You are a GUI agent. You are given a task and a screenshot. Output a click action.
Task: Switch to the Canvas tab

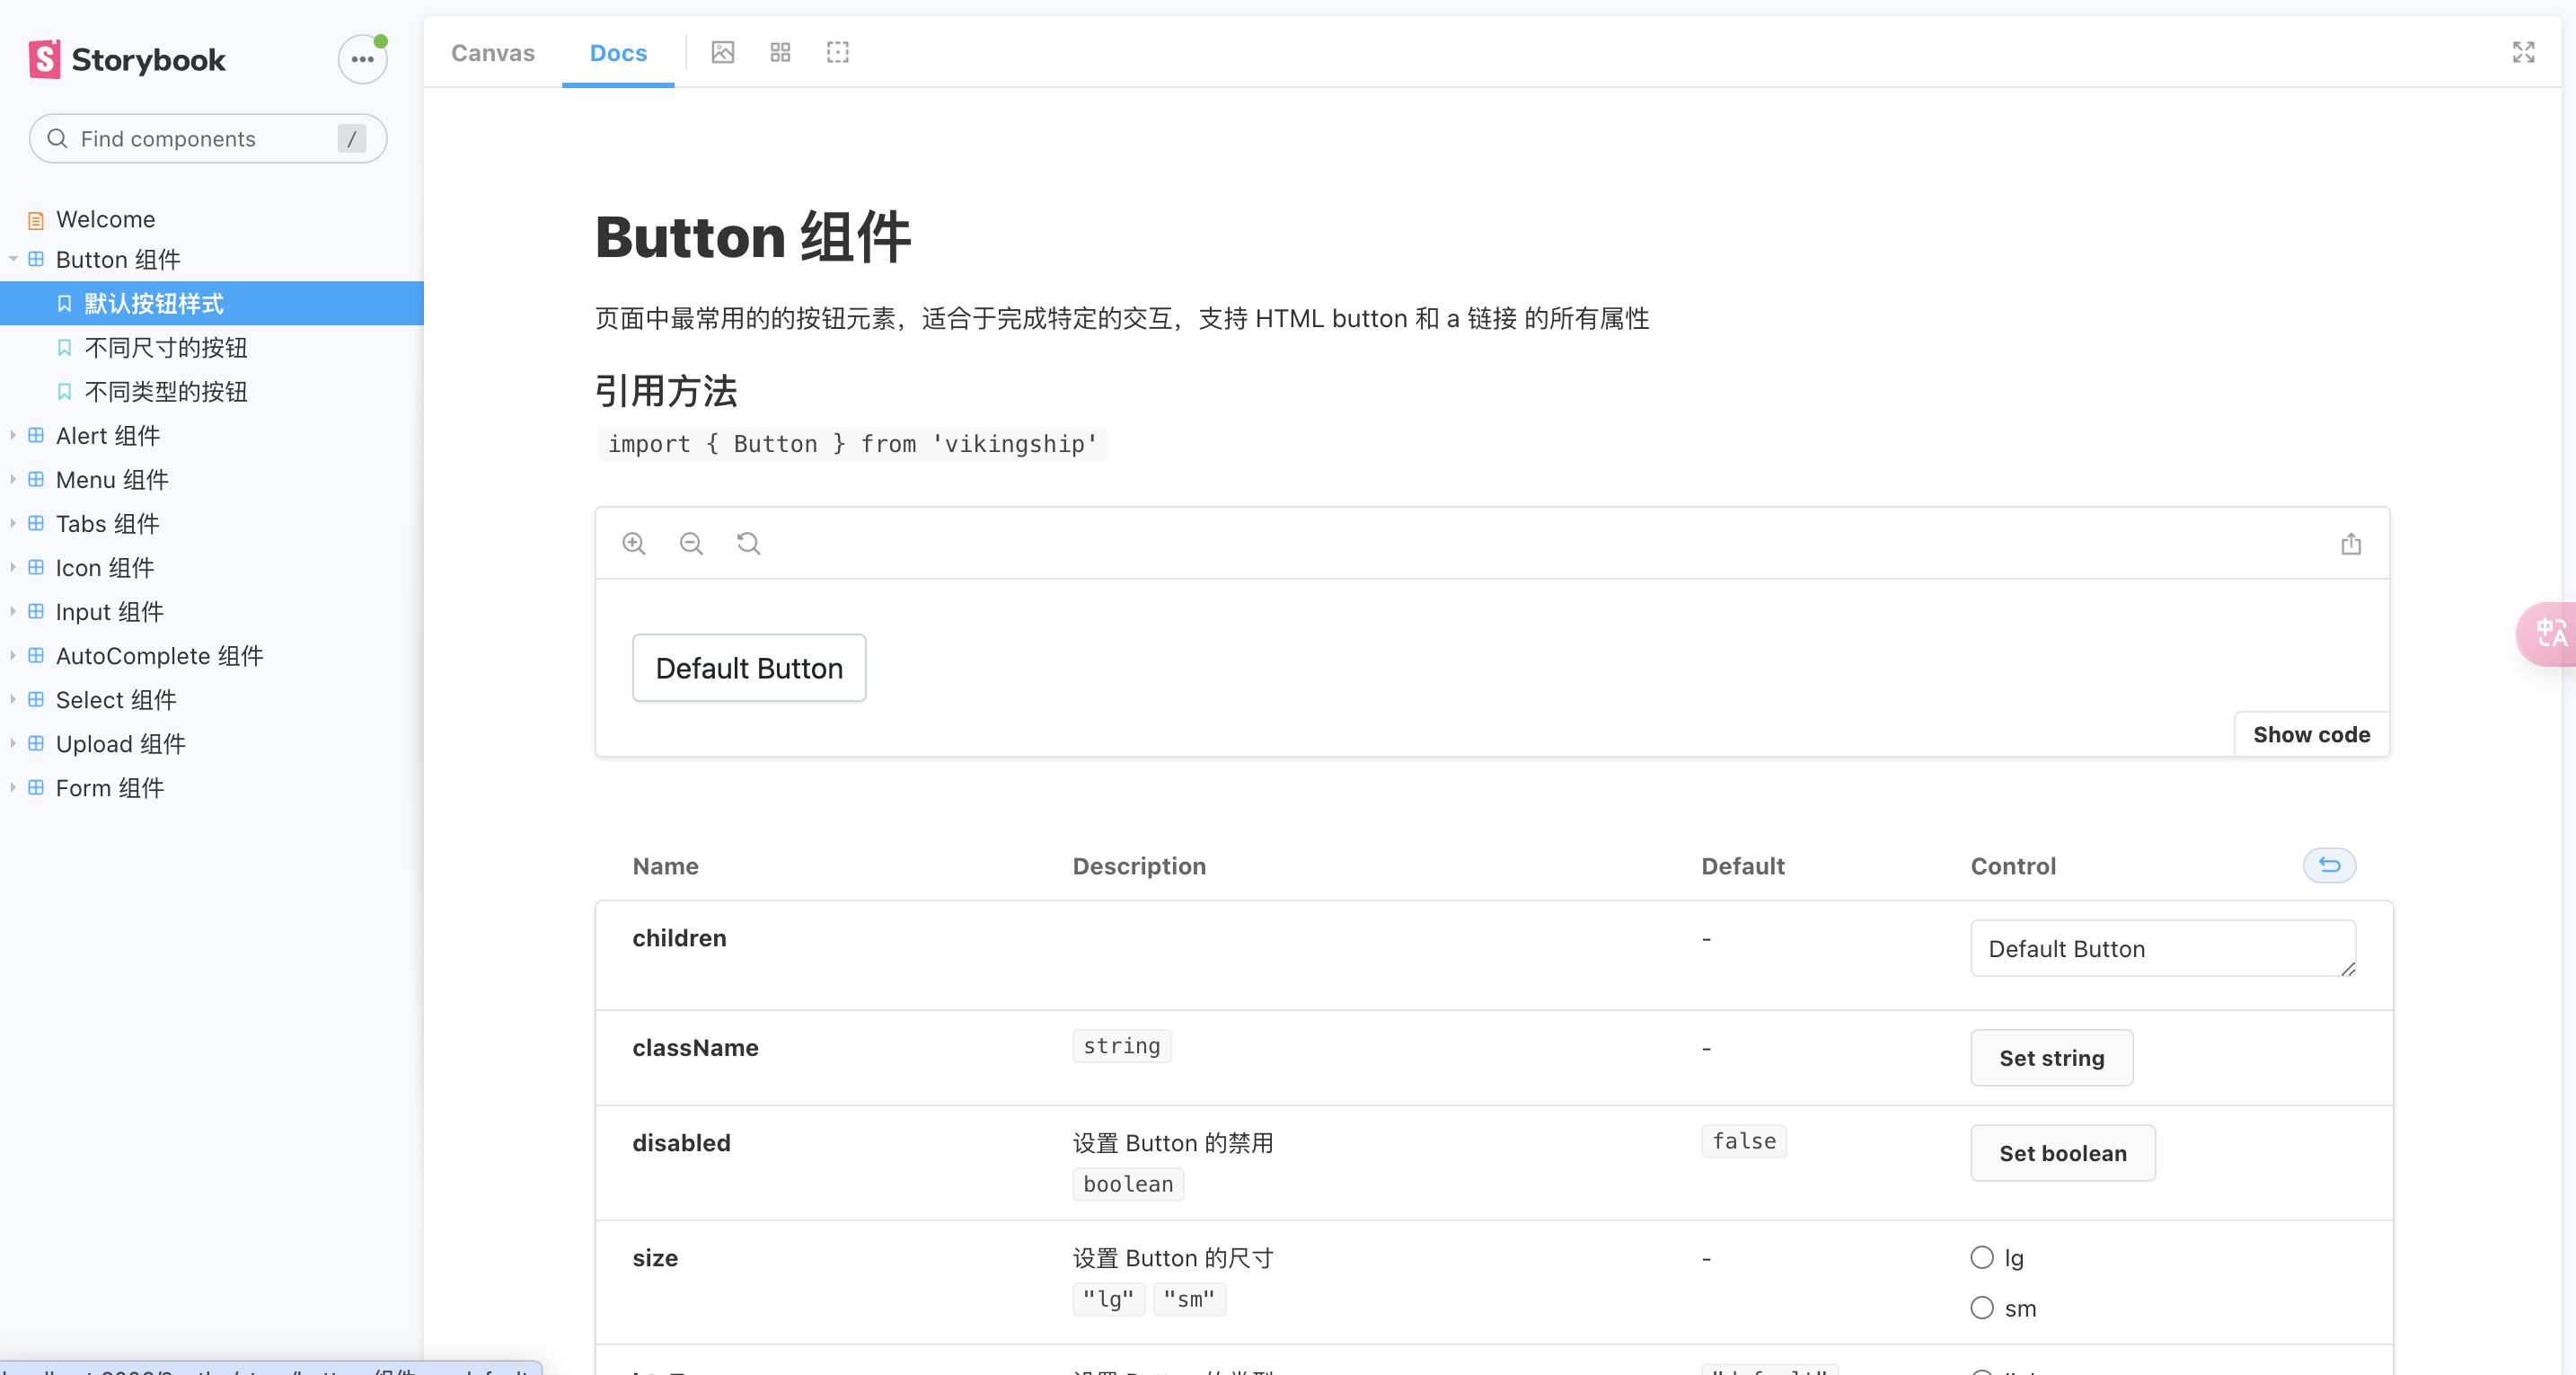493,53
